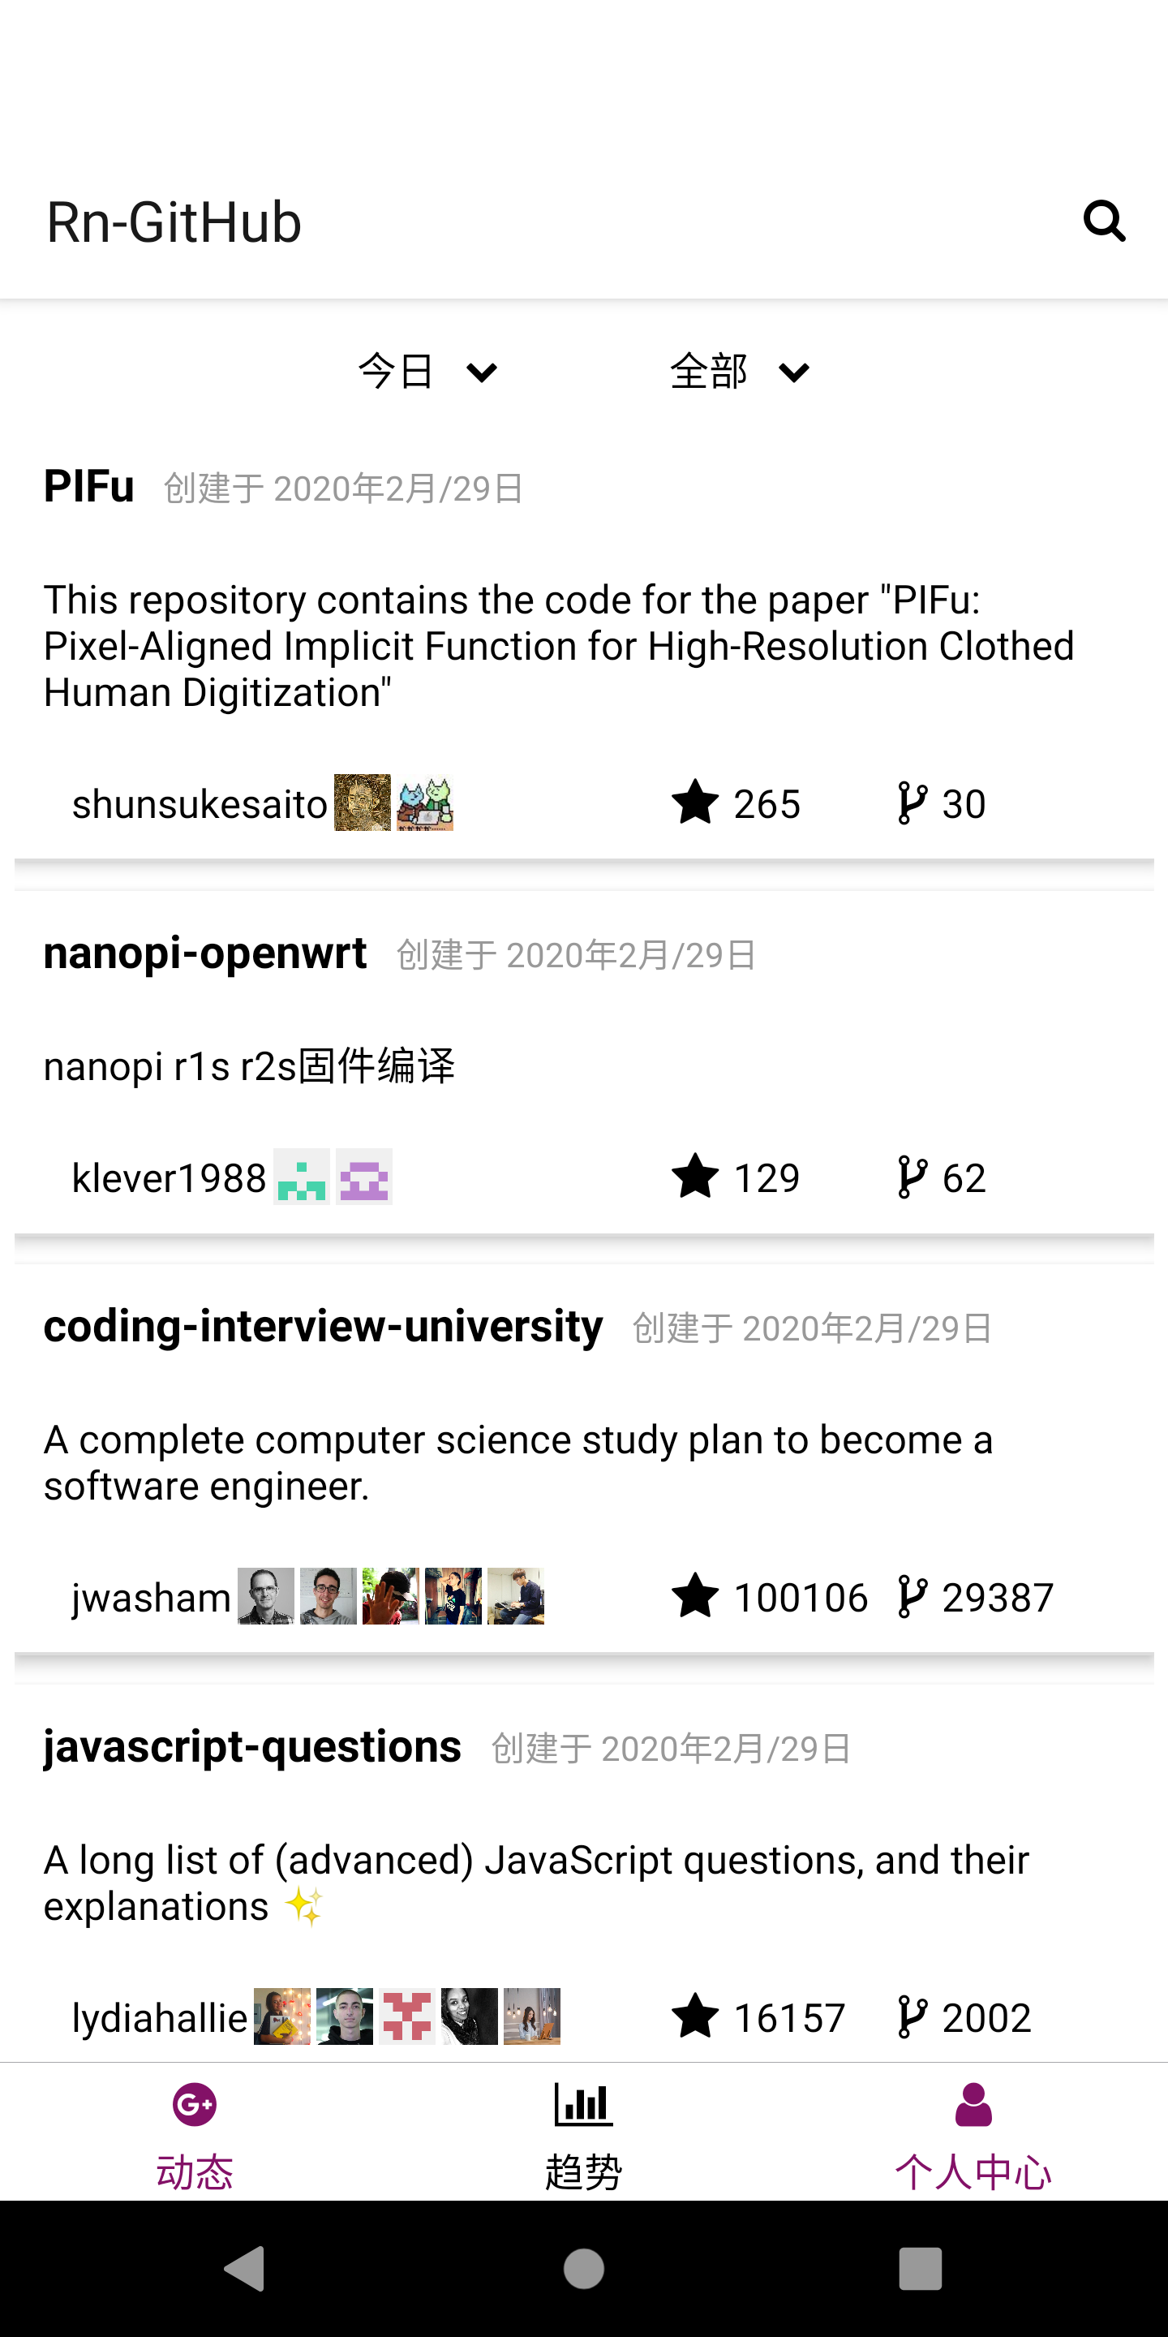Click star icon beside 100106
The image size is (1168, 2337).
(694, 1597)
